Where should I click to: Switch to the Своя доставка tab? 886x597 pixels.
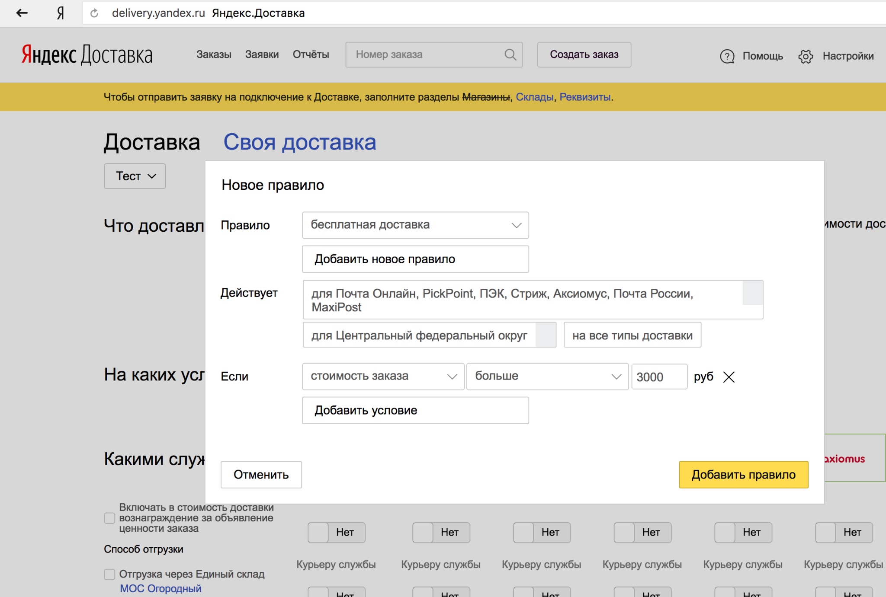pyautogui.click(x=299, y=142)
